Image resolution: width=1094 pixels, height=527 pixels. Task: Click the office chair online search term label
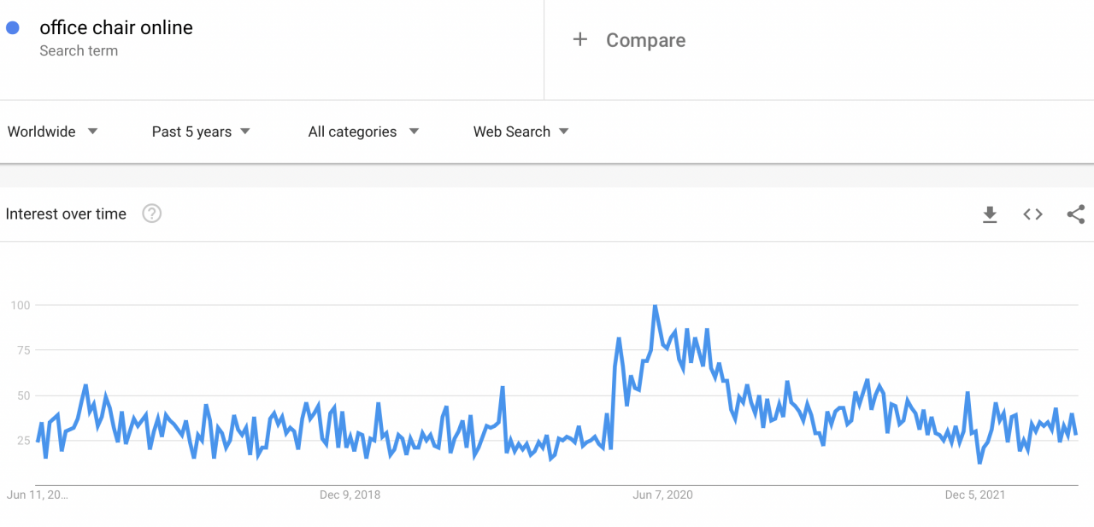point(115,27)
